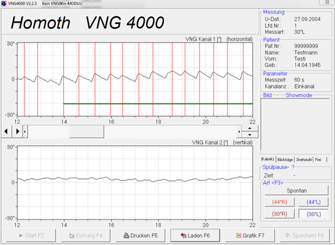The width and height of the screenshot is (335, 245).
Task: Click the Bild label
Action: pos(268,95)
